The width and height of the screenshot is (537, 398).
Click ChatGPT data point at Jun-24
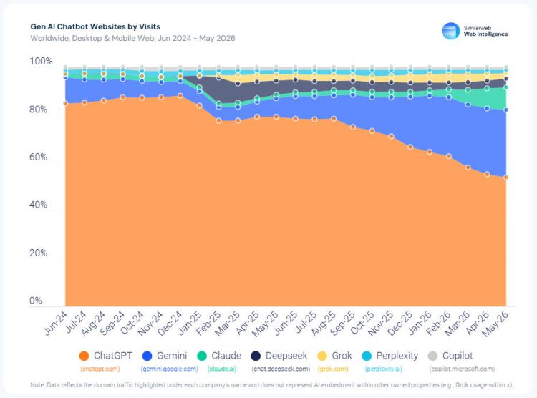coord(65,104)
